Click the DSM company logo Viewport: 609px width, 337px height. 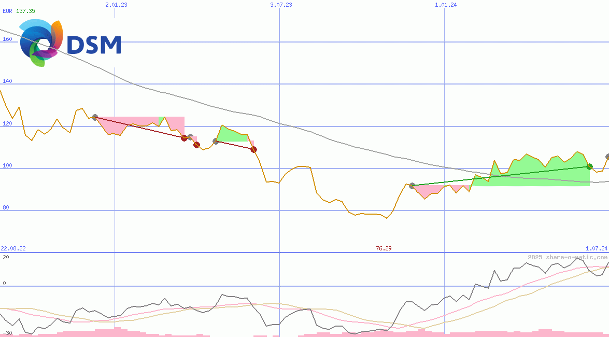[x=70, y=43]
